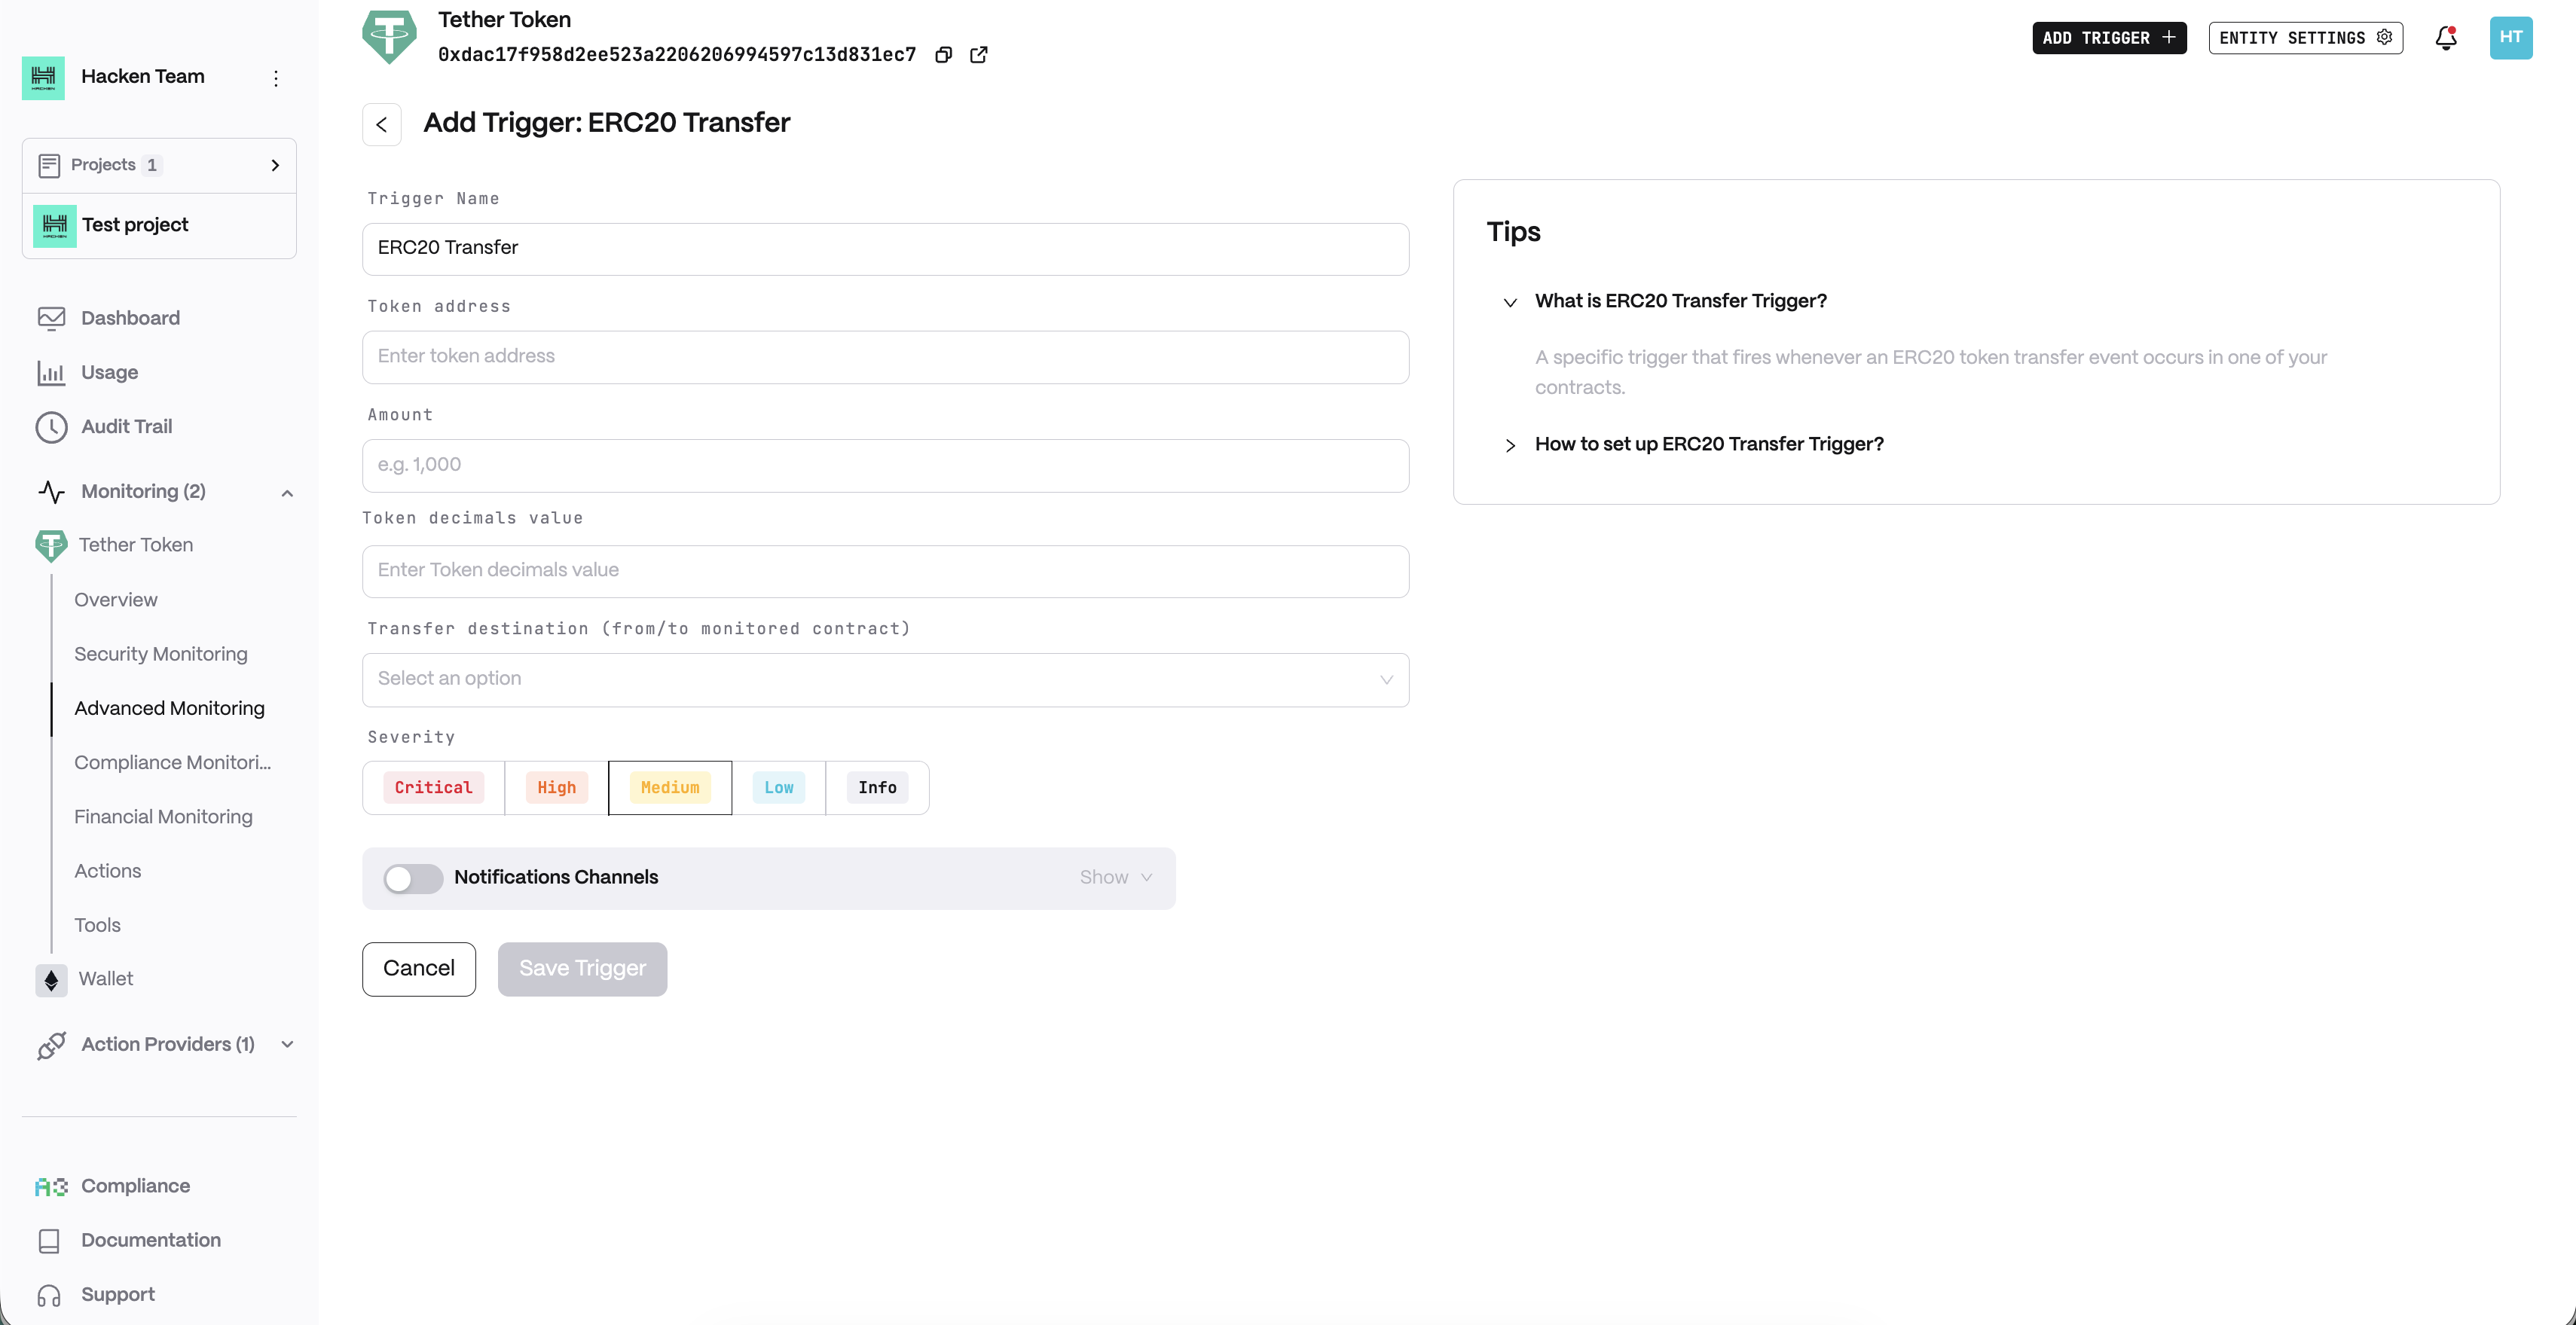Select Critical severity level
2576x1325 pixels.
pos(433,788)
